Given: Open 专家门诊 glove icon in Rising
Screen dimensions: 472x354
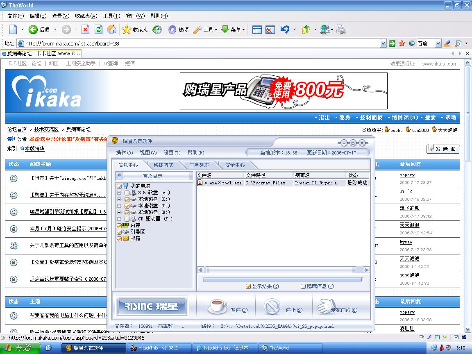Looking at the screenshot, I should 326,306.
